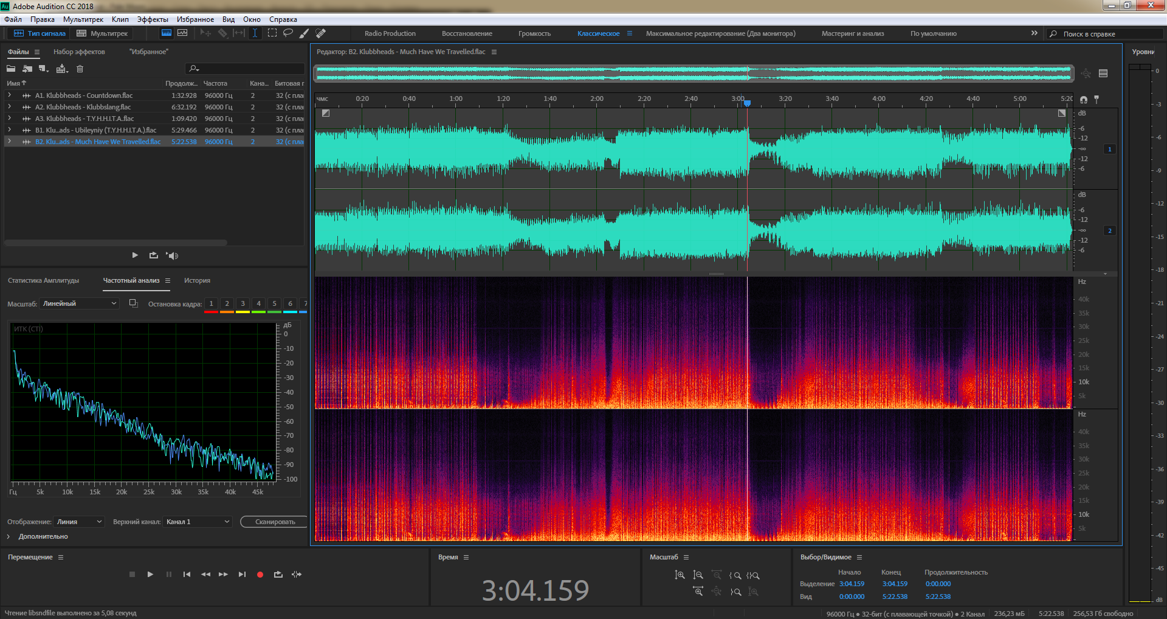Click the Move tool icon

[205, 33]
